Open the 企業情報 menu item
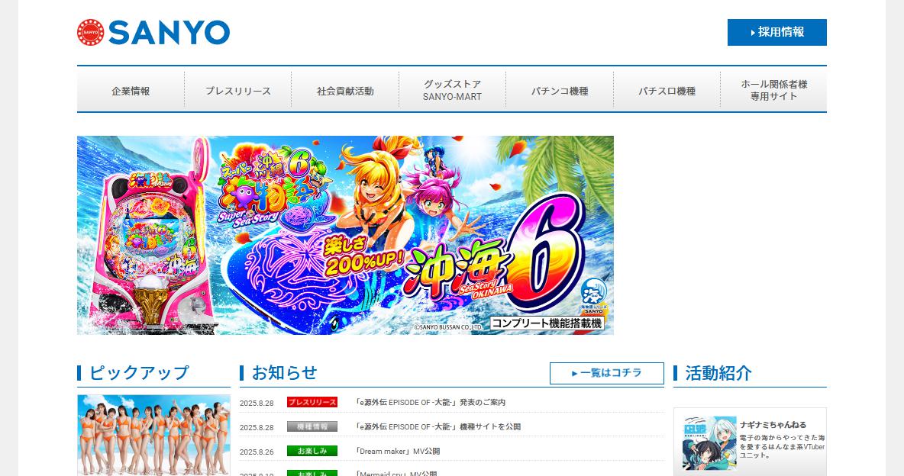Viewport: 904px width, 476px height. (x=131, y=91)
